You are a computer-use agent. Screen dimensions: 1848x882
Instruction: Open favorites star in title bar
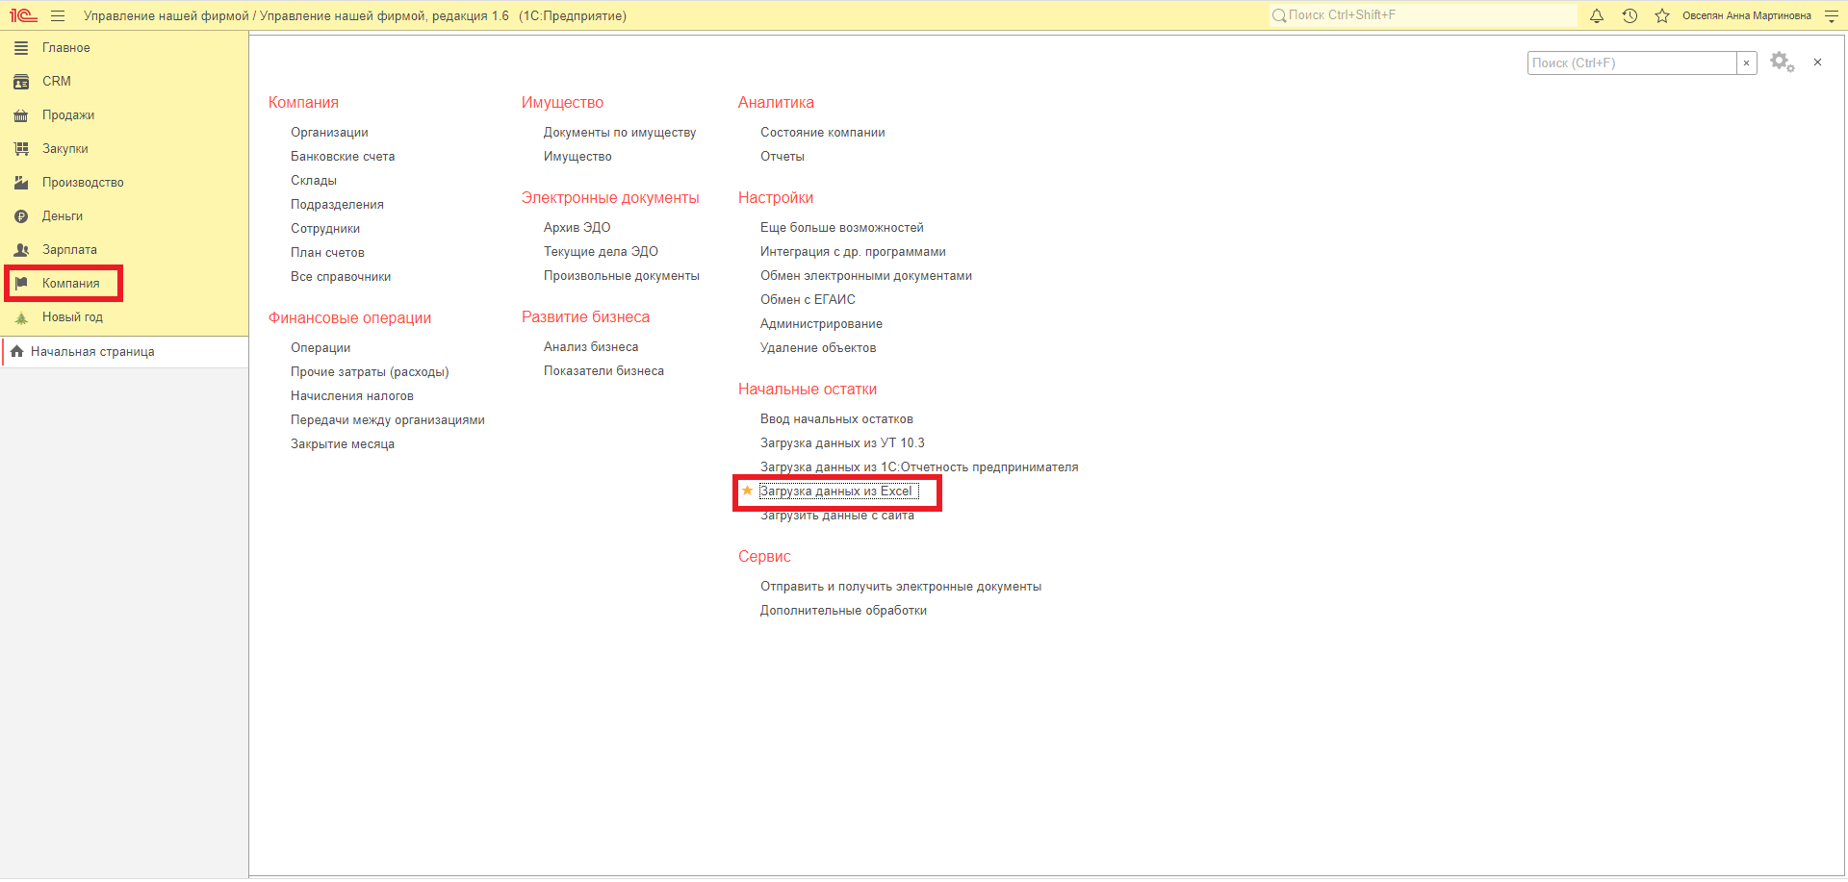point(1662,15)
